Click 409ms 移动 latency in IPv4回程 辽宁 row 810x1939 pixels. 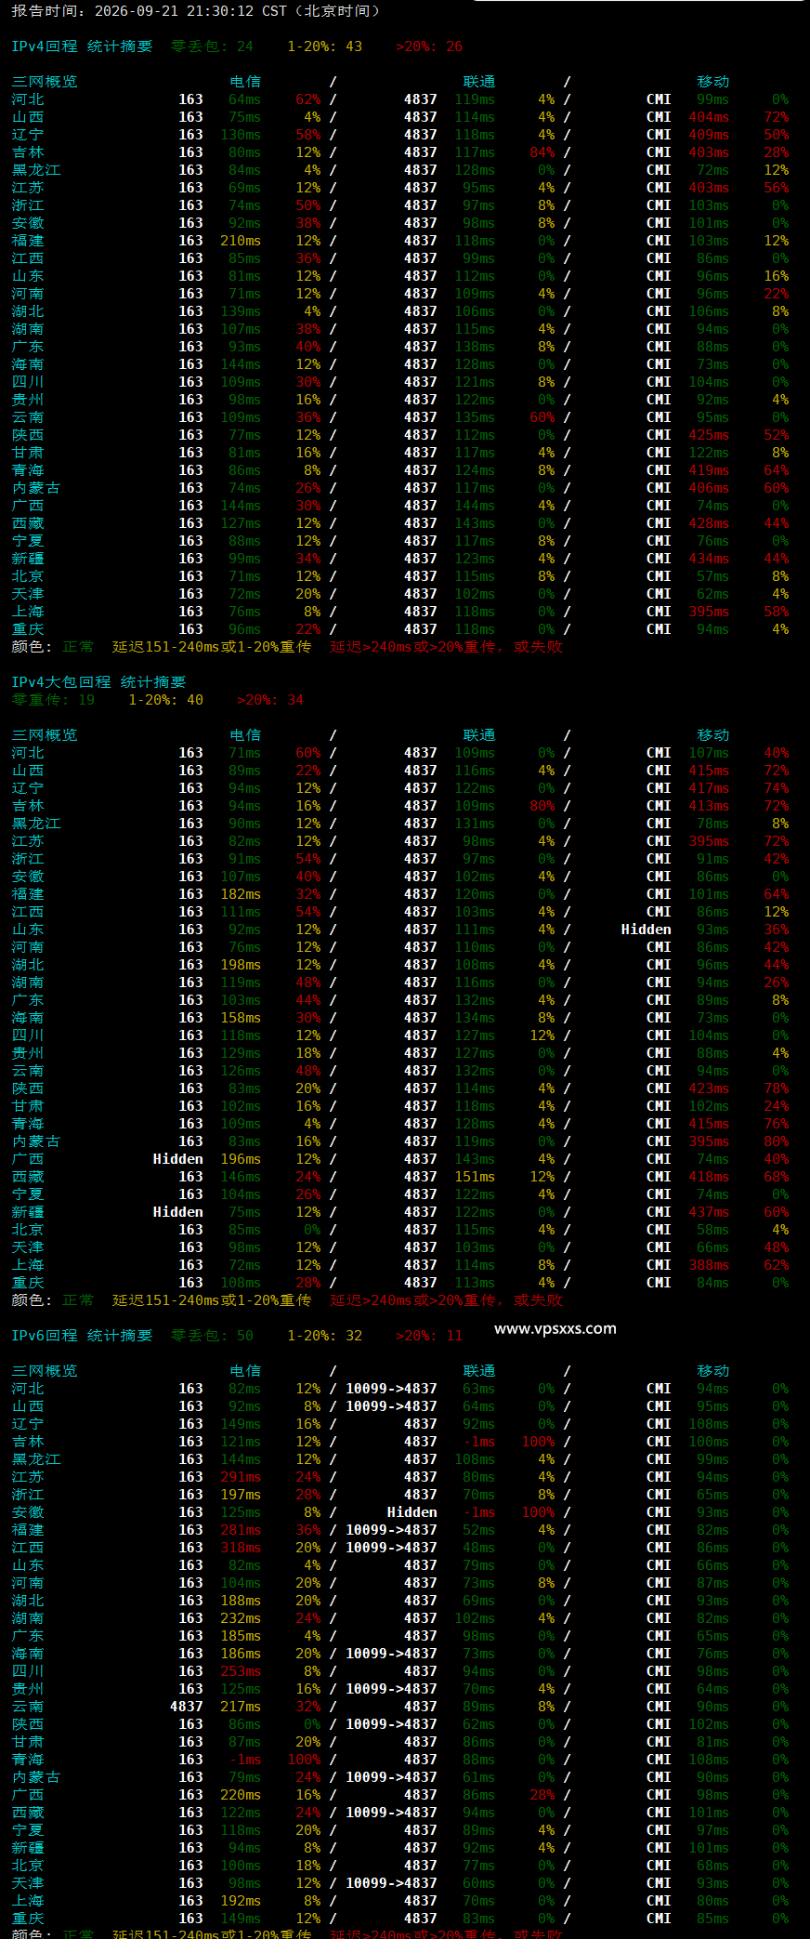[x=709, y=135]
